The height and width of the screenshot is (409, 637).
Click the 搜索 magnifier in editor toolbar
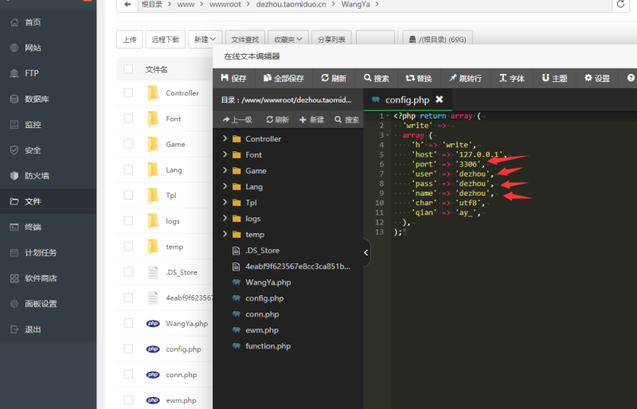(x=368, y=78)
